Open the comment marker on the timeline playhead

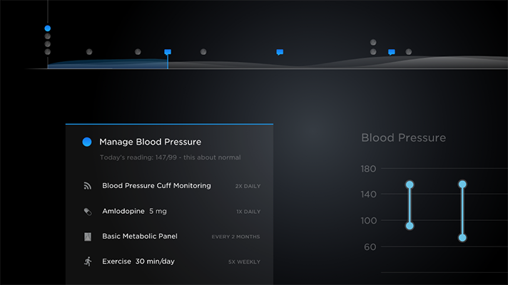click(x=168, y=52)
